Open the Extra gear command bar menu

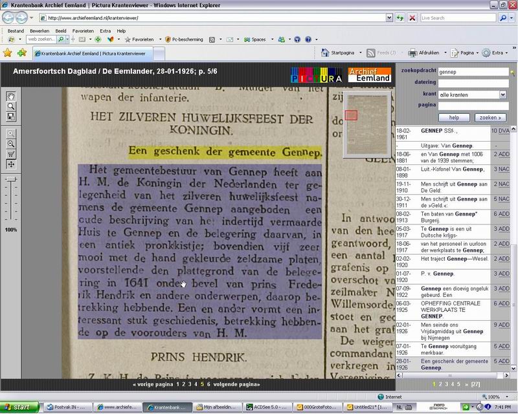pyautogui.click(x=495, y=52)
